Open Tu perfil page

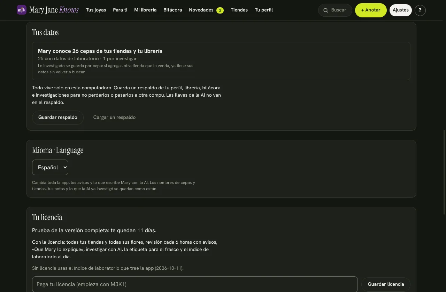(264, 10)
